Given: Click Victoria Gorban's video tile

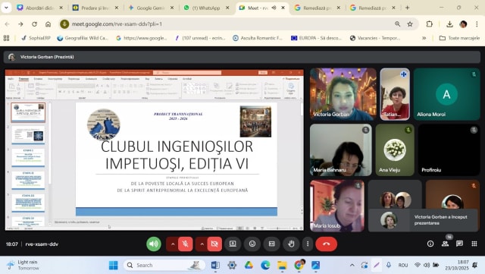Looking at the screenshot, I should coord(343,94).
